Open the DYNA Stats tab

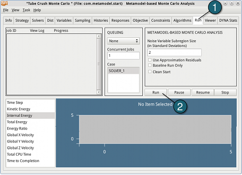(x=228, y=20)
